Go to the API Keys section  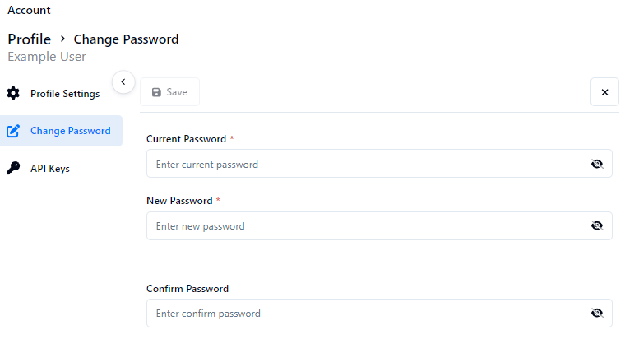(50, 169)
